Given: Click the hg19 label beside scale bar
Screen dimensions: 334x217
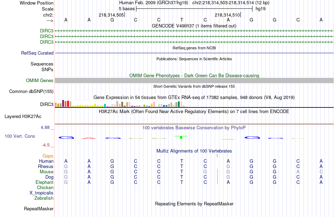Looking at the screenshot, I should point(261,9).
